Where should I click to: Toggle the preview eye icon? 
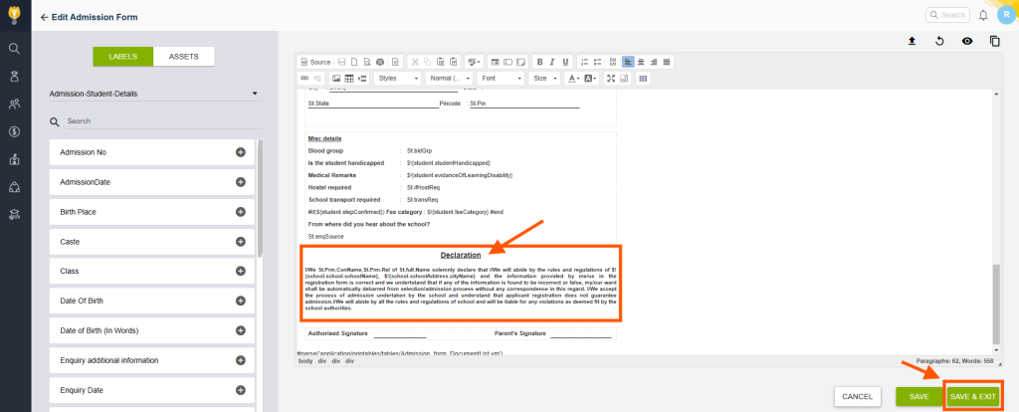(966, 41)
